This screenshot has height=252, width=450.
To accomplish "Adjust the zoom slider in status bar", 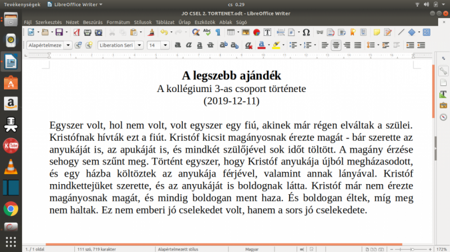I will (x=412, y=248).
